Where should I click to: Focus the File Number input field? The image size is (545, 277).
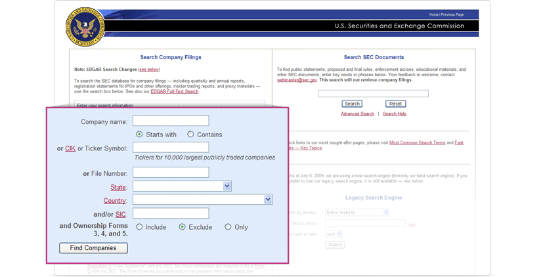[171, 173]
